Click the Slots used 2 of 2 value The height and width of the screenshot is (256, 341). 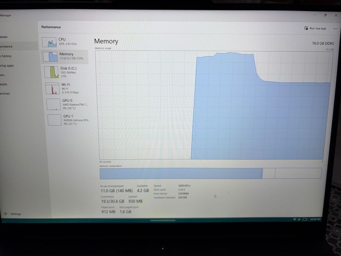182,189
